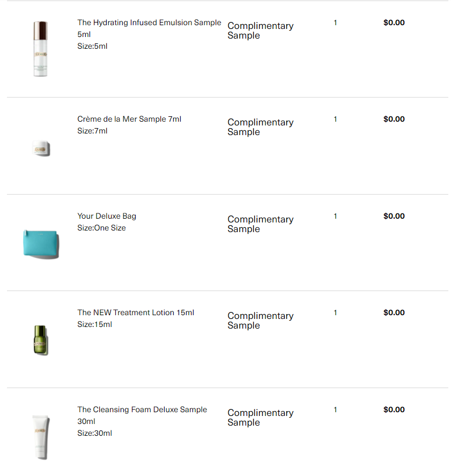Click $0.00 price for Cleansing Foam

(394, 410)
